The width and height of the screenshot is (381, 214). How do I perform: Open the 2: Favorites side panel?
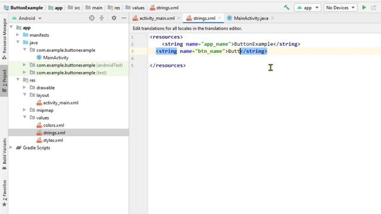pos(4,193)
